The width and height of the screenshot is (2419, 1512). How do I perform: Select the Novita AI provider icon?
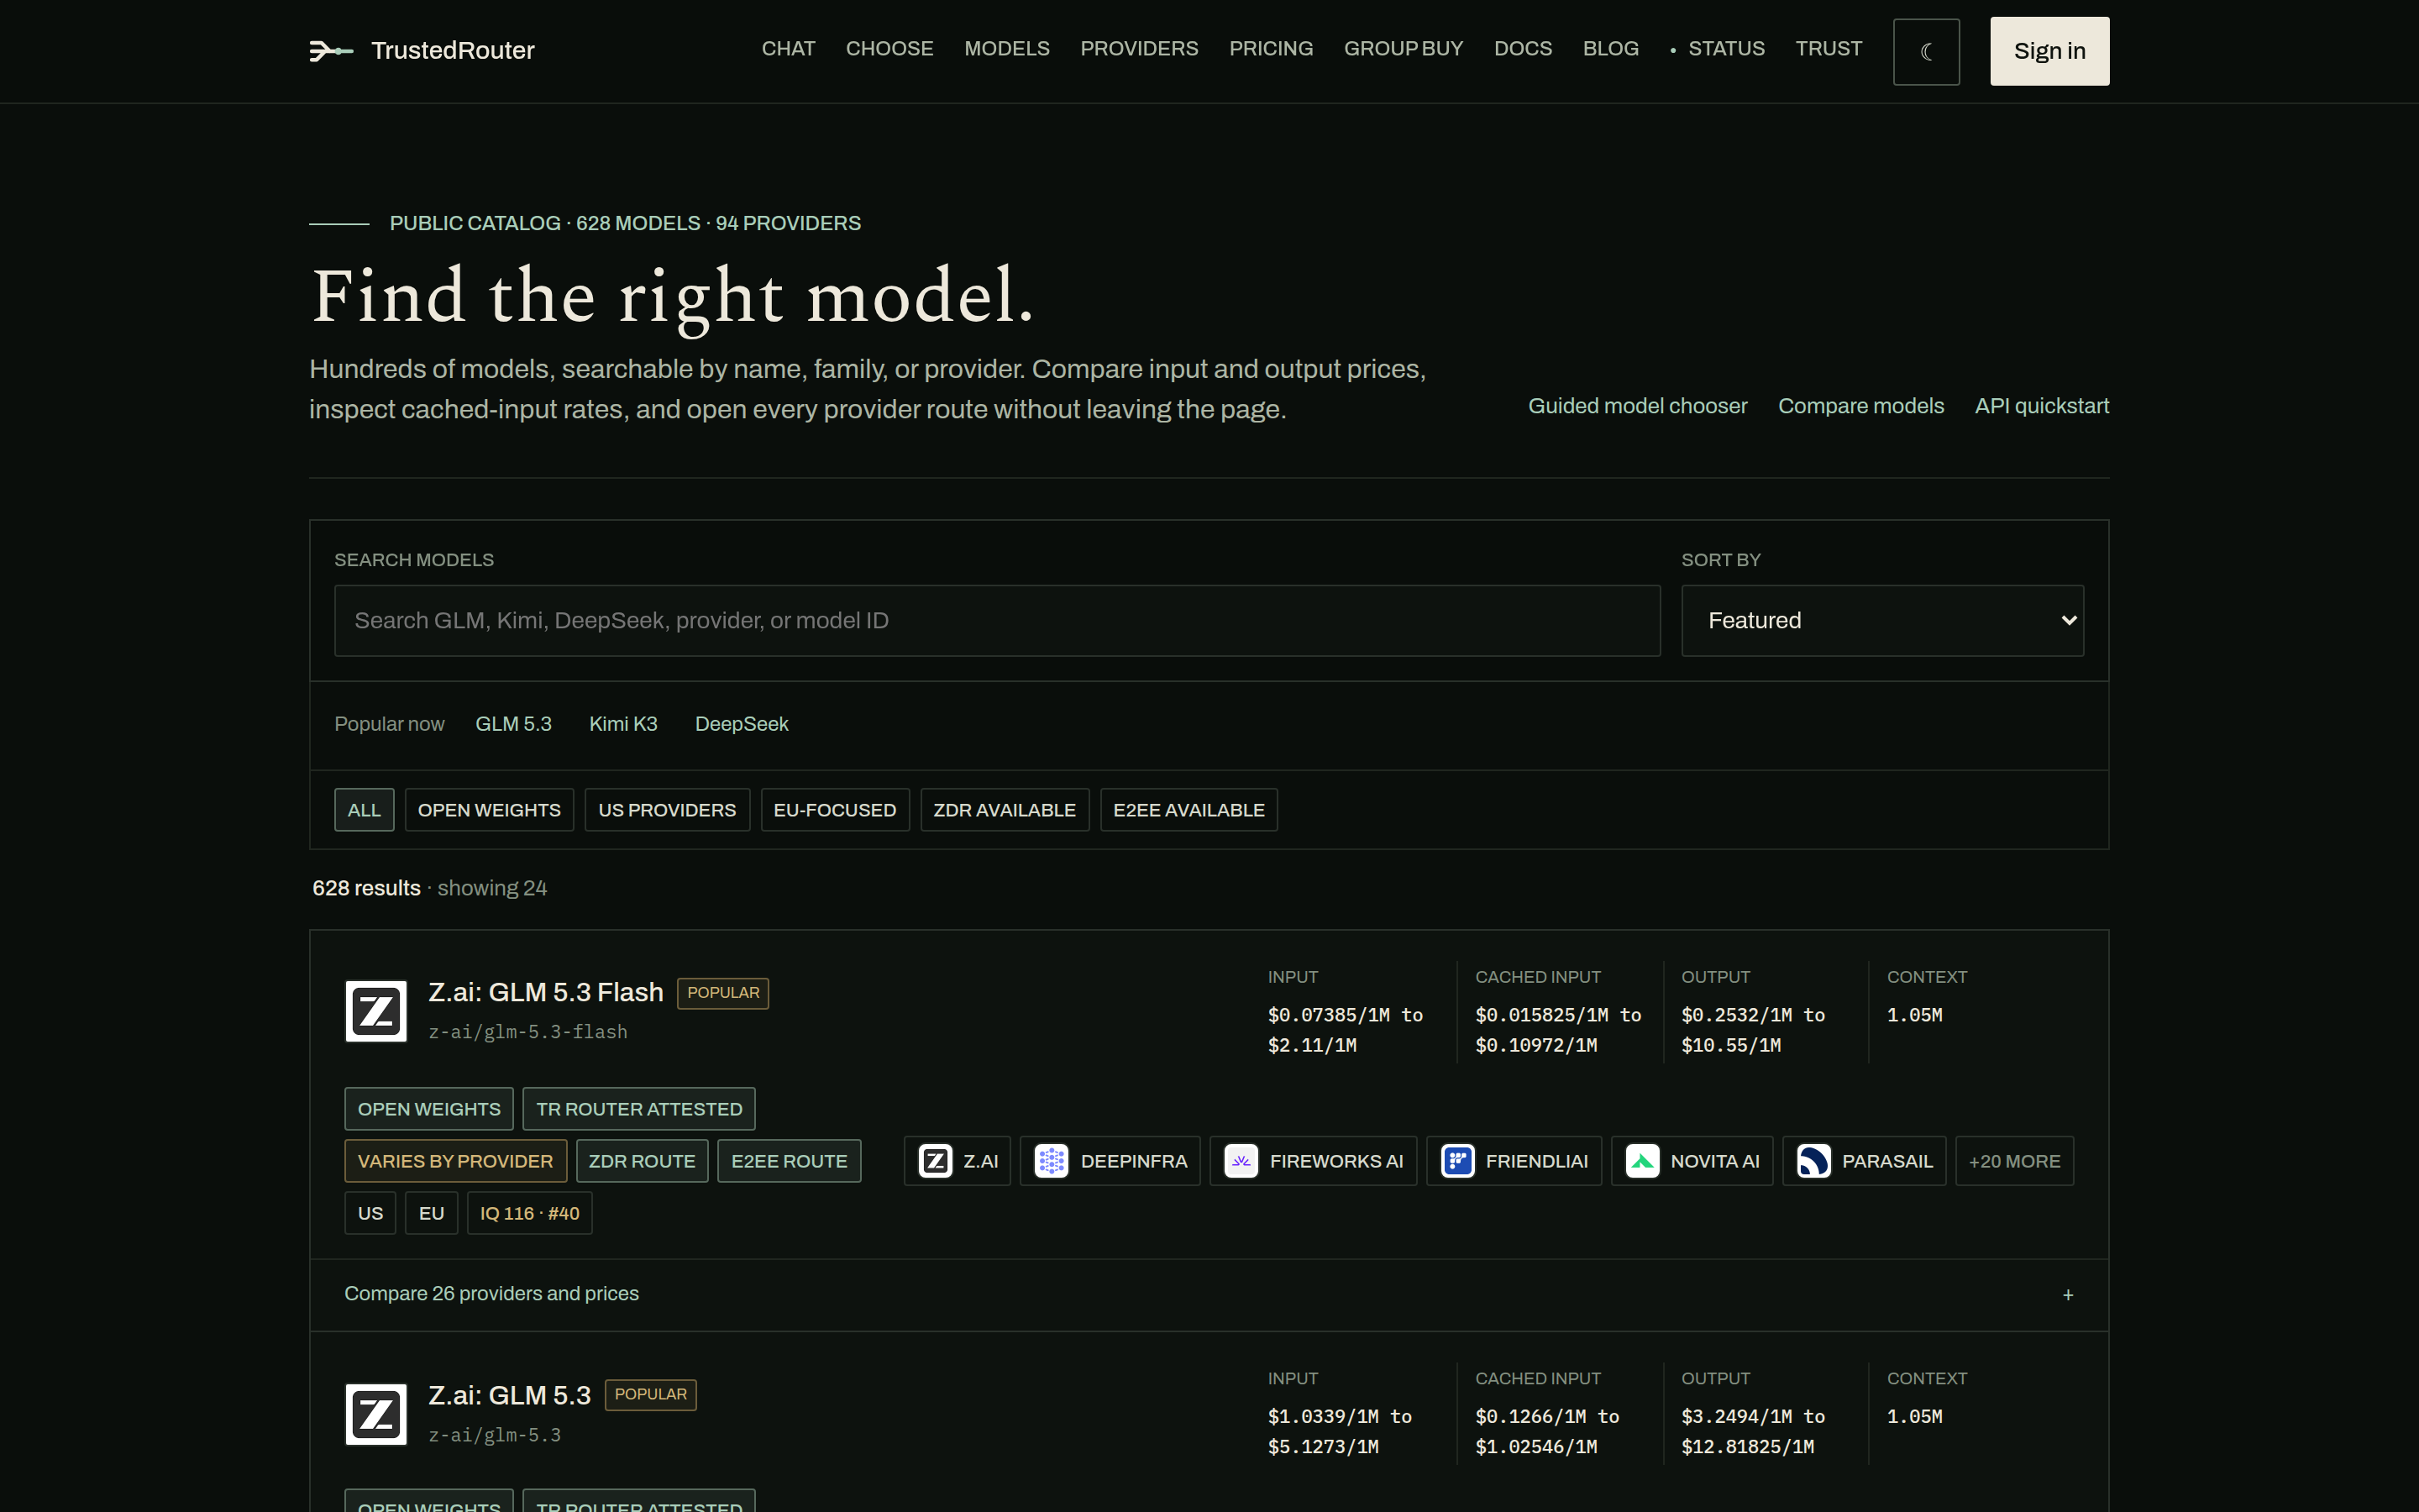click(1642, 1161)
